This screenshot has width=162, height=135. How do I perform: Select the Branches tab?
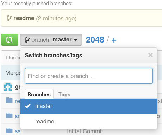pos(39,94)
